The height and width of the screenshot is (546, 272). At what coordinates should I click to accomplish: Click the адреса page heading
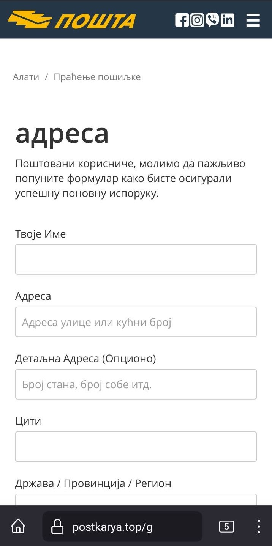(62, 134)
